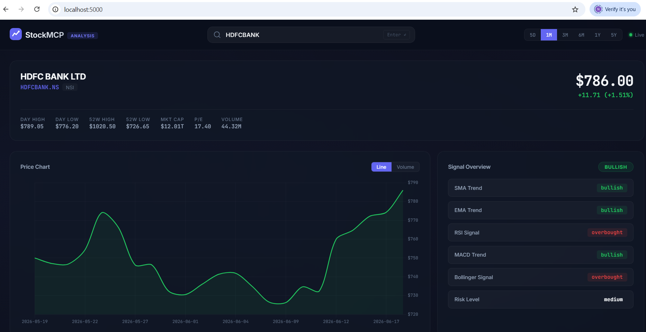Click the HDFCBANK.NS ticker symbol
The height and width of the screenshot is (332, 646).
(x=39, y=87)
